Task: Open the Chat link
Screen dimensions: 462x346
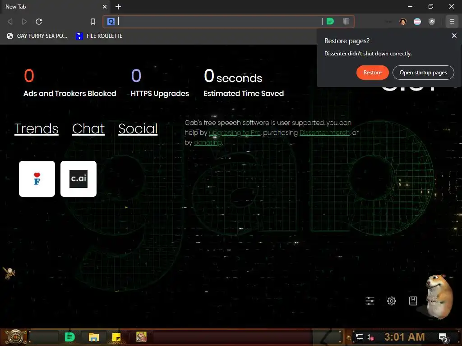Action: tap(88, 129)
